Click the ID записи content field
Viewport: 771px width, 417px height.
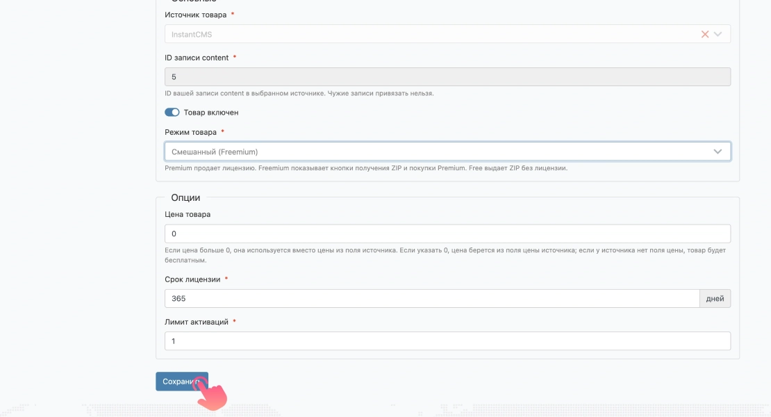(x=447, y=76)
